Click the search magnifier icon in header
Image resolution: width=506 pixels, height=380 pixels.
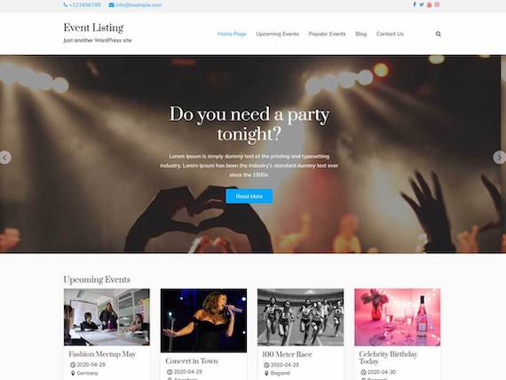click(439, 34)
